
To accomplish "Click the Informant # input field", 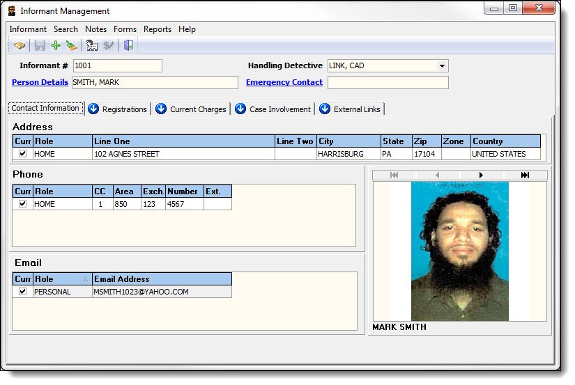I will click(x=117, y=66).
